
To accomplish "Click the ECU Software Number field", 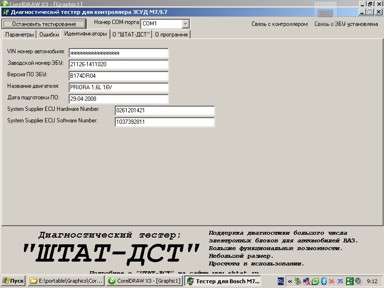I will tap(165, 122).
